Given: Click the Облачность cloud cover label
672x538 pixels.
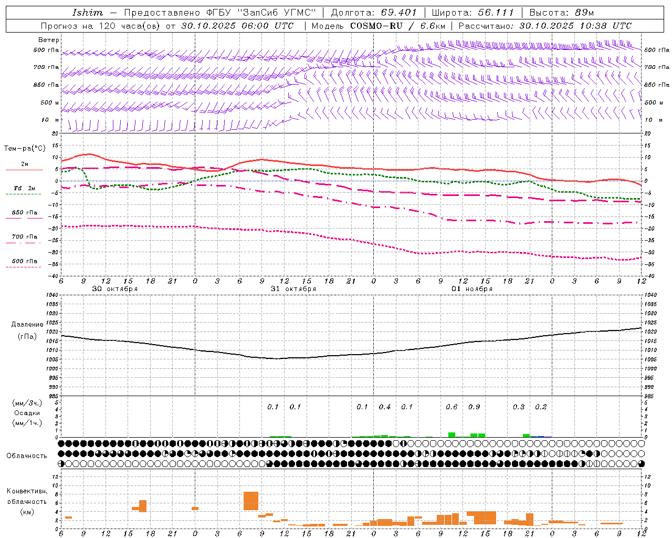Looking at the screenshot, I should click(x=27, y=456).
